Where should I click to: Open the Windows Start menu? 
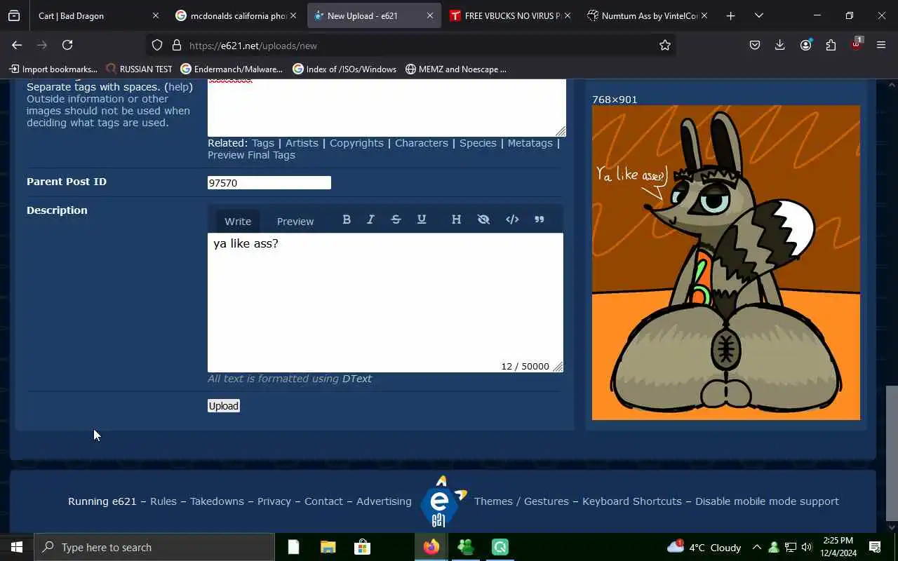click(x=17, y=547)
